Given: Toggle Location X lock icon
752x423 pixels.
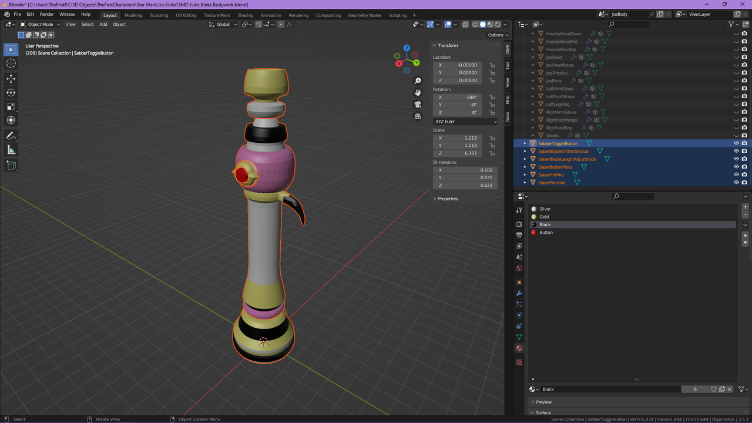Looking at the screenshot, I should point(492,65).
